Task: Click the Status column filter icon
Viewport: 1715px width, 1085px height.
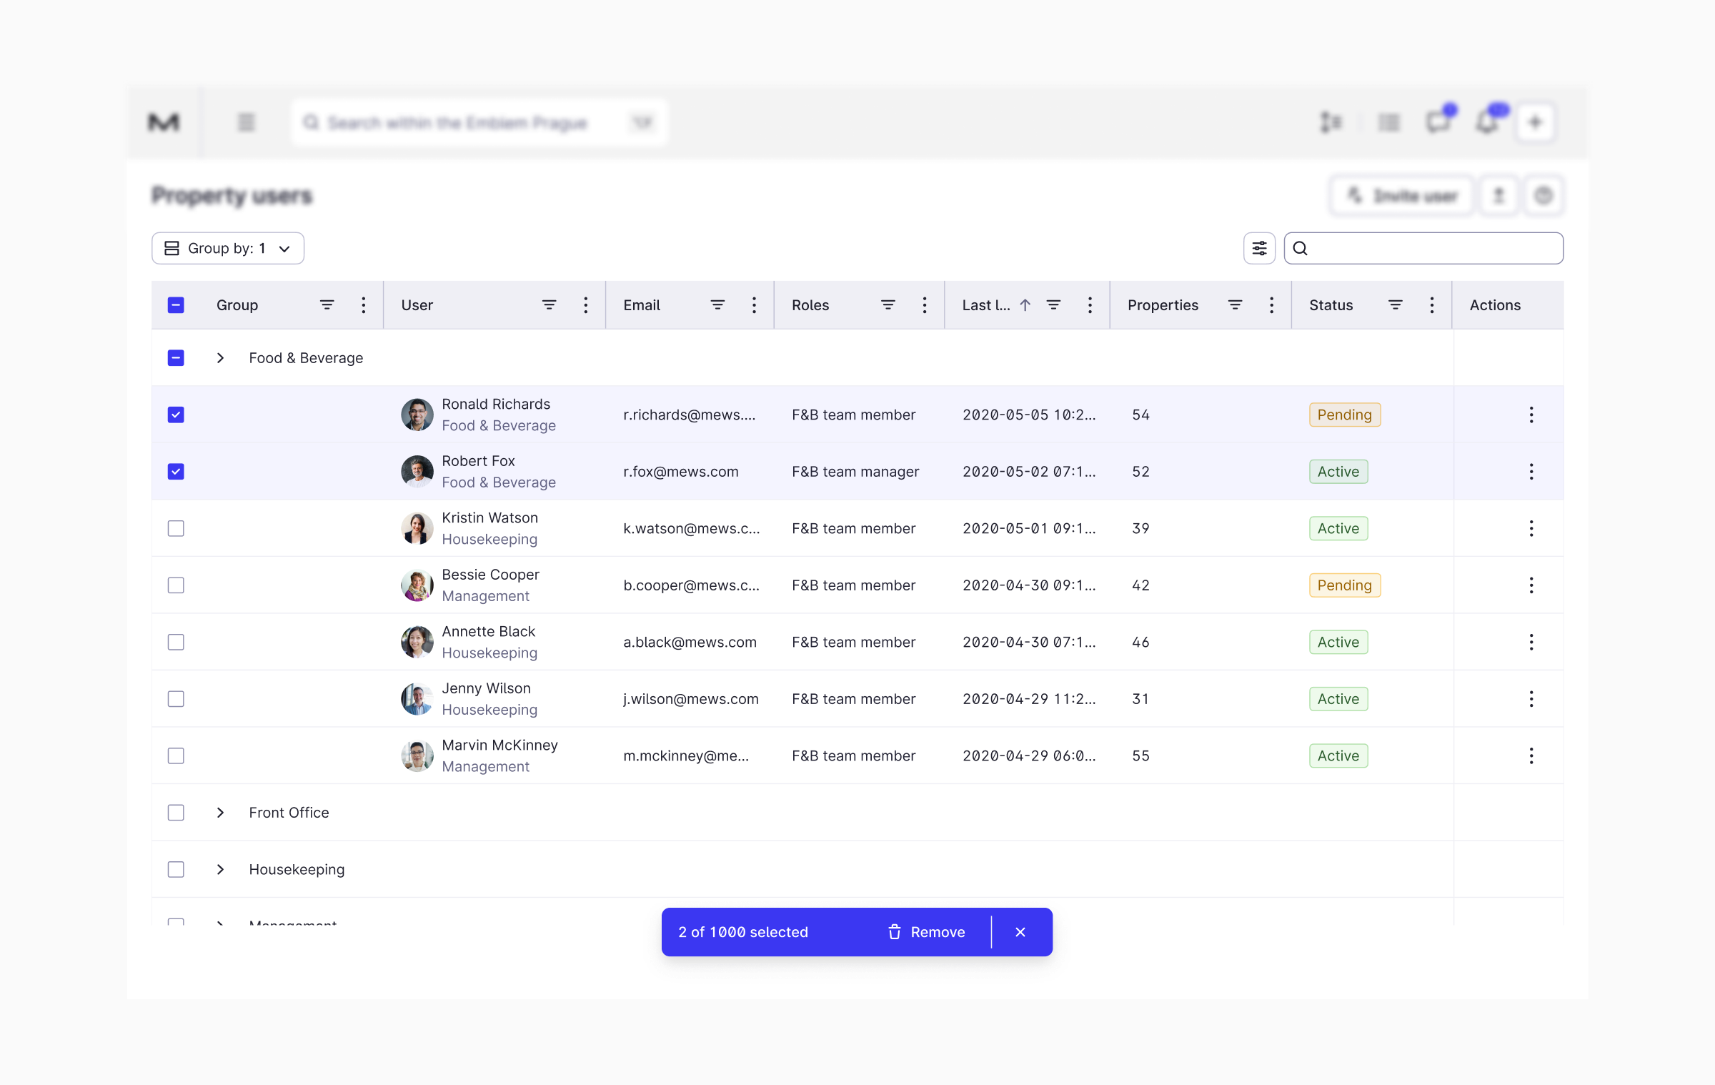Action: click(x=1395, y=305)
